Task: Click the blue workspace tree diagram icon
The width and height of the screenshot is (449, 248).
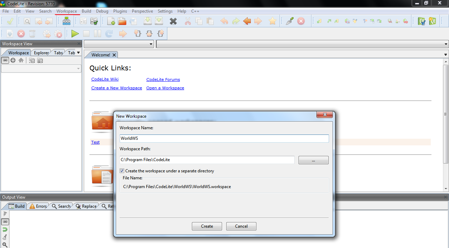Action: 66,21
